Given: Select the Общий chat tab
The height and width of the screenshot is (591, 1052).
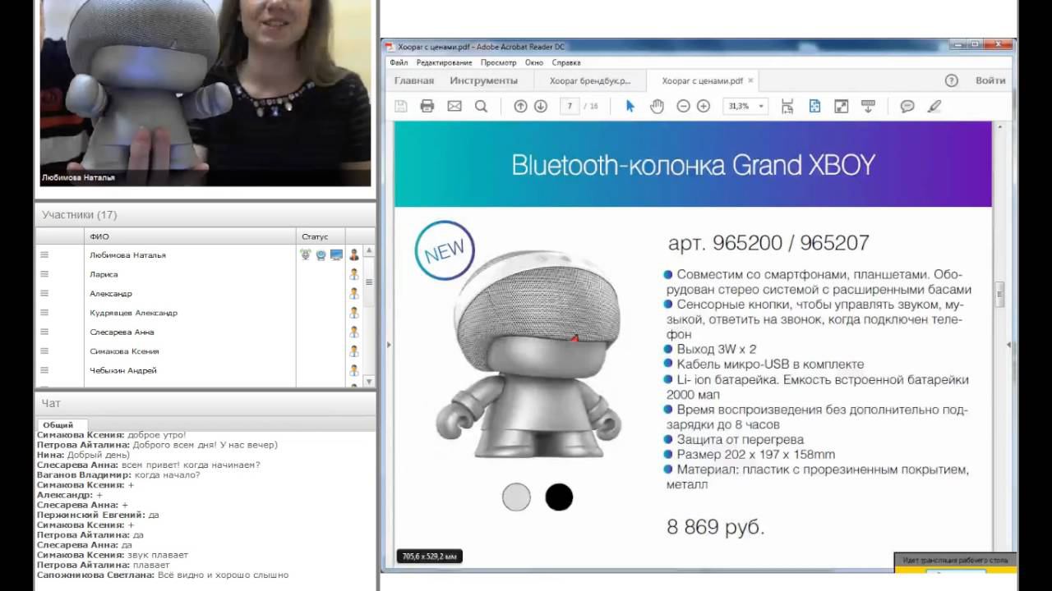Looking at the screenshot, I should [x=58, y=424].
